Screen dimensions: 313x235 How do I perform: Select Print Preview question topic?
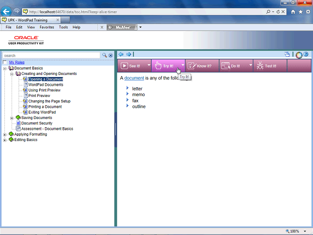click(39, 96)
